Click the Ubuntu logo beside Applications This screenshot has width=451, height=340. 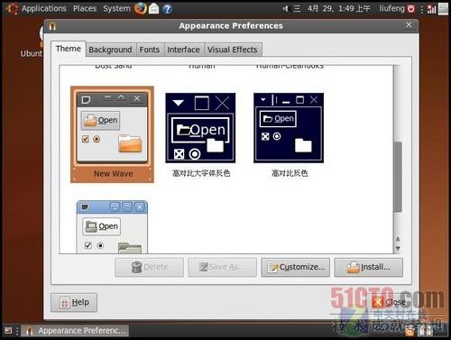12,8
